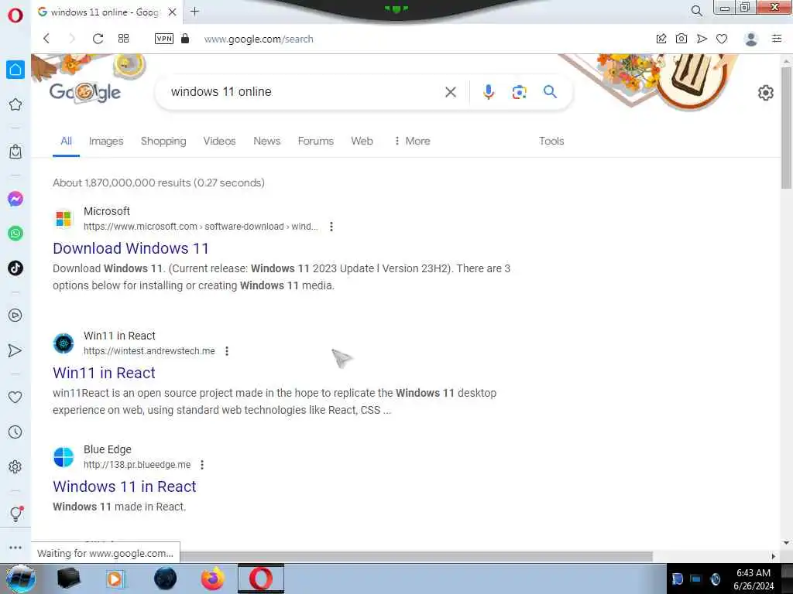Open 'Download Windows 11' result link

click(x=130, y=248)
